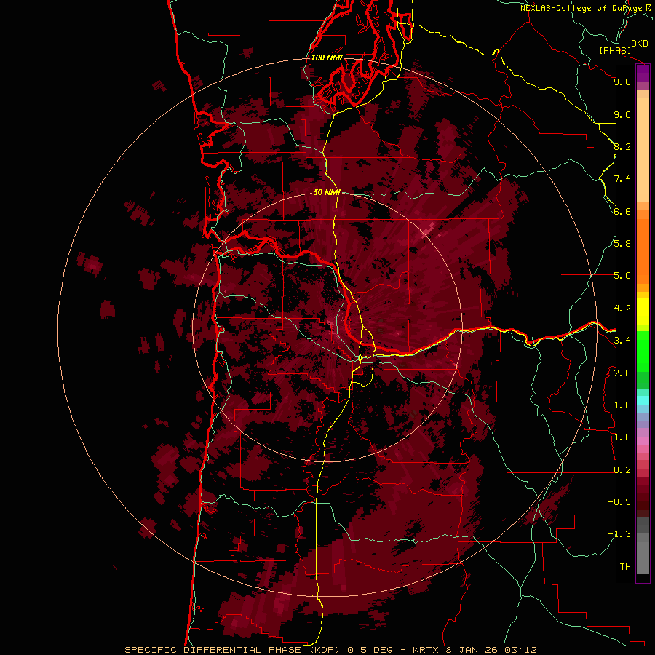This screenshot has height=655, width=655.
Task: Click the 5.0 scale value
Action: click(x=622, y=276)
